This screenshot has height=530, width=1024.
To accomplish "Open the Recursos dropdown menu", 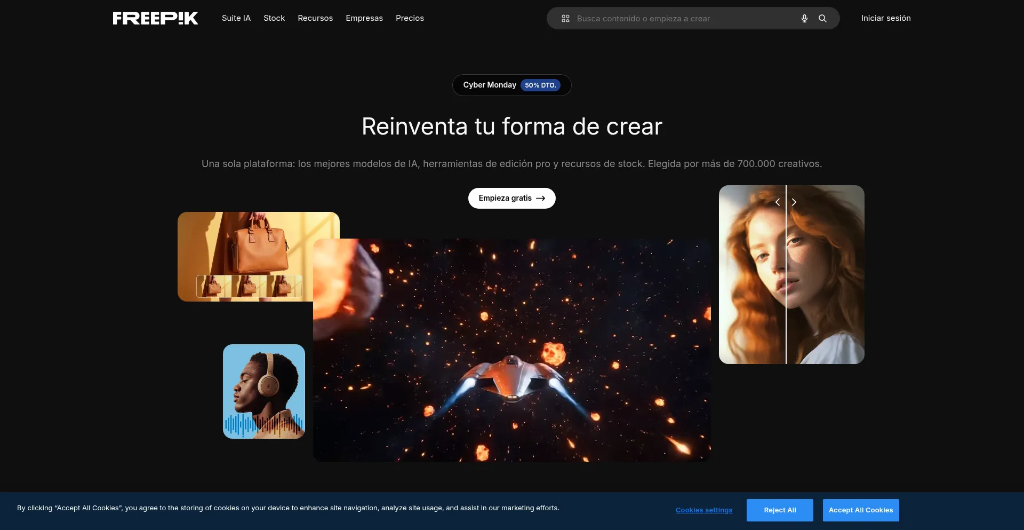I will pyautogui.click(x=315, y=18).
